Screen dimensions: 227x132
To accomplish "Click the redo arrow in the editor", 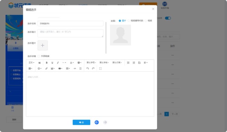I will (x=93, y=68).
